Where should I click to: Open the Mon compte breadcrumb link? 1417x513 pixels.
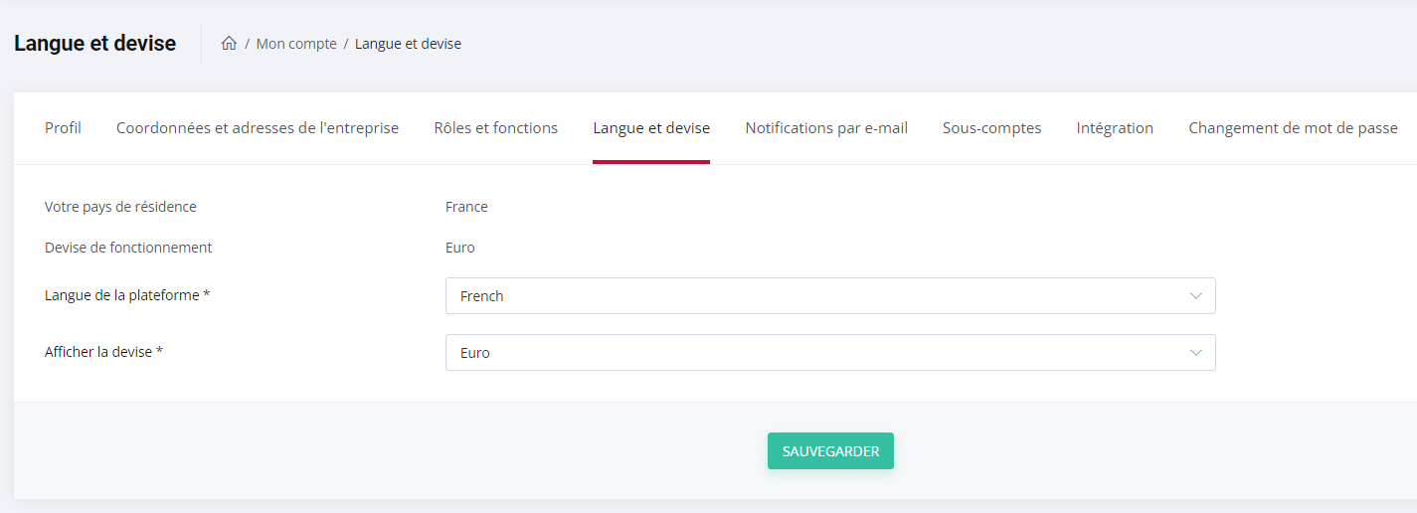click(x=296, y=44)
